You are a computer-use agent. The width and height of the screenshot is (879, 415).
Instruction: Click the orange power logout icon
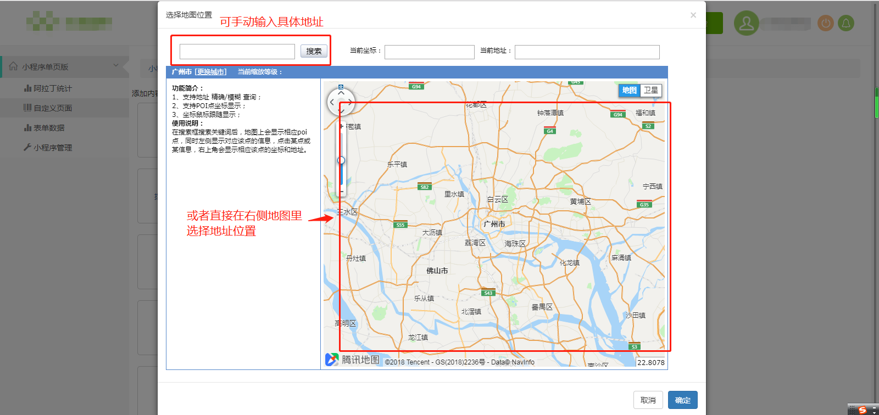826,23
